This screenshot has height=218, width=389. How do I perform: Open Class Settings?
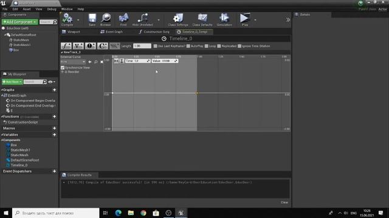point(178,19)
